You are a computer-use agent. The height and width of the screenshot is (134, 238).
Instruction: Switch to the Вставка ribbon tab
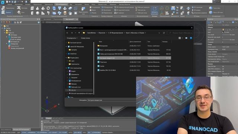tap(28, 4)
